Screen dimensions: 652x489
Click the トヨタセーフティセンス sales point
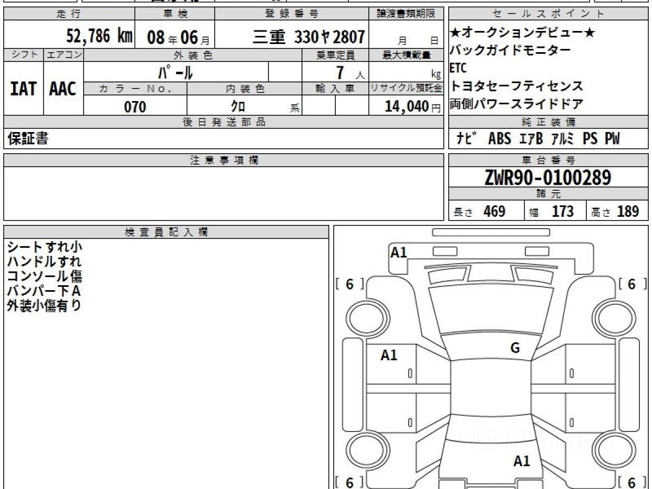517,86
